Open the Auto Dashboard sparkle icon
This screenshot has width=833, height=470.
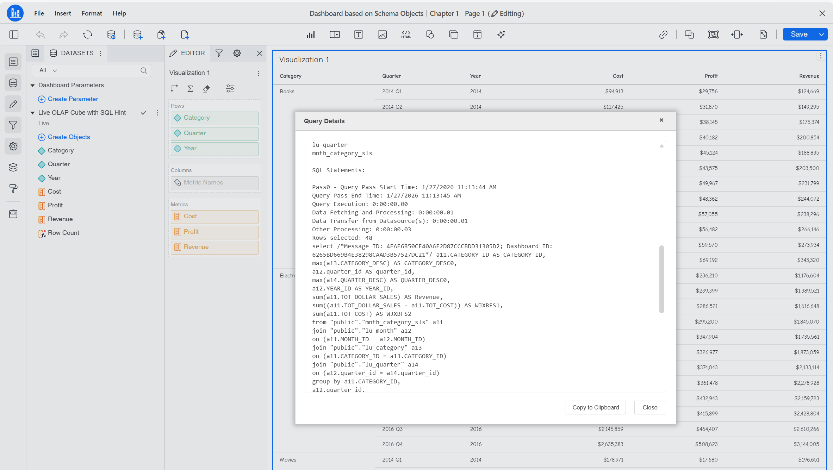tap(501, 35)
